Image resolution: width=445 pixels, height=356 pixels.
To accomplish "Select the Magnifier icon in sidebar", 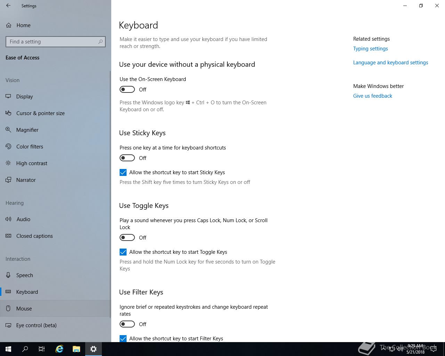I will tap(8, 130).
